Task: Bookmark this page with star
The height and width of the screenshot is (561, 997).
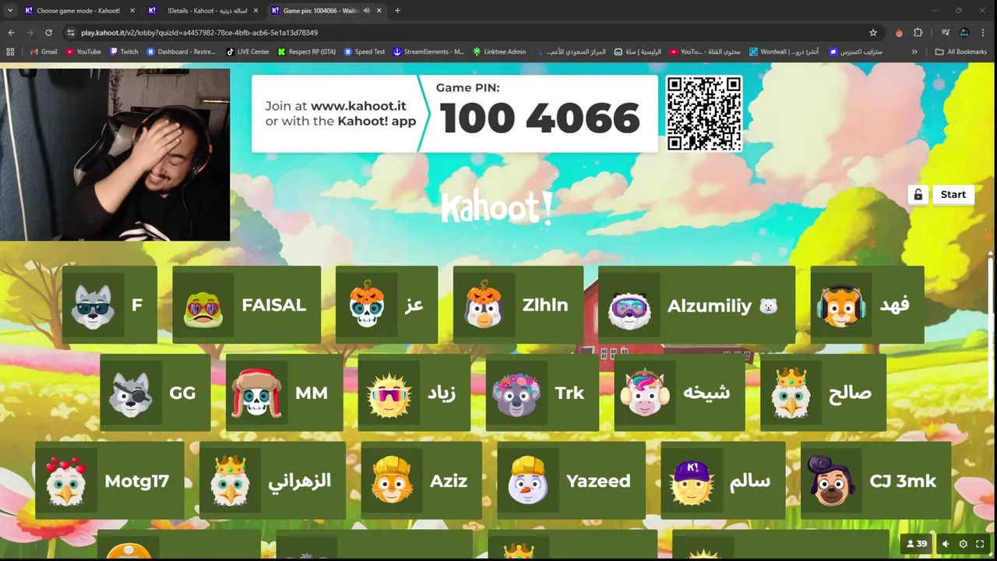Action: pyautogui.click(x=873, y=33)
